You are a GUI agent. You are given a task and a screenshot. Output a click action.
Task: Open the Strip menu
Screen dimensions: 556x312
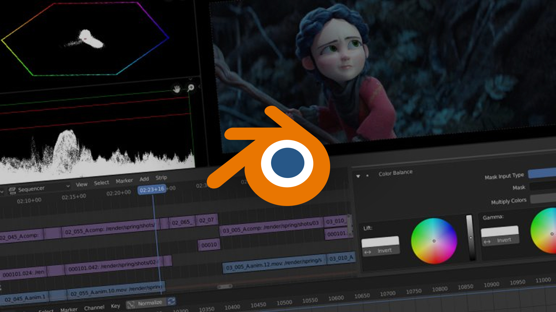(x=161, y=178)
